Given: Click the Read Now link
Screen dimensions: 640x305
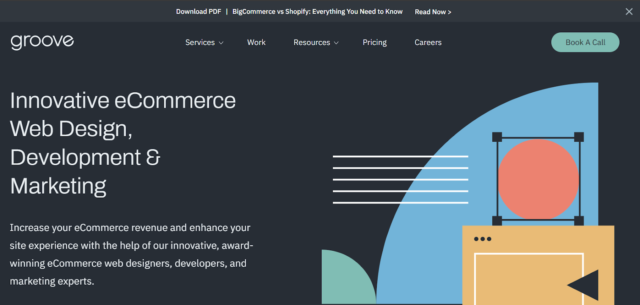Looking at the screenshot, I should point(433,12).
